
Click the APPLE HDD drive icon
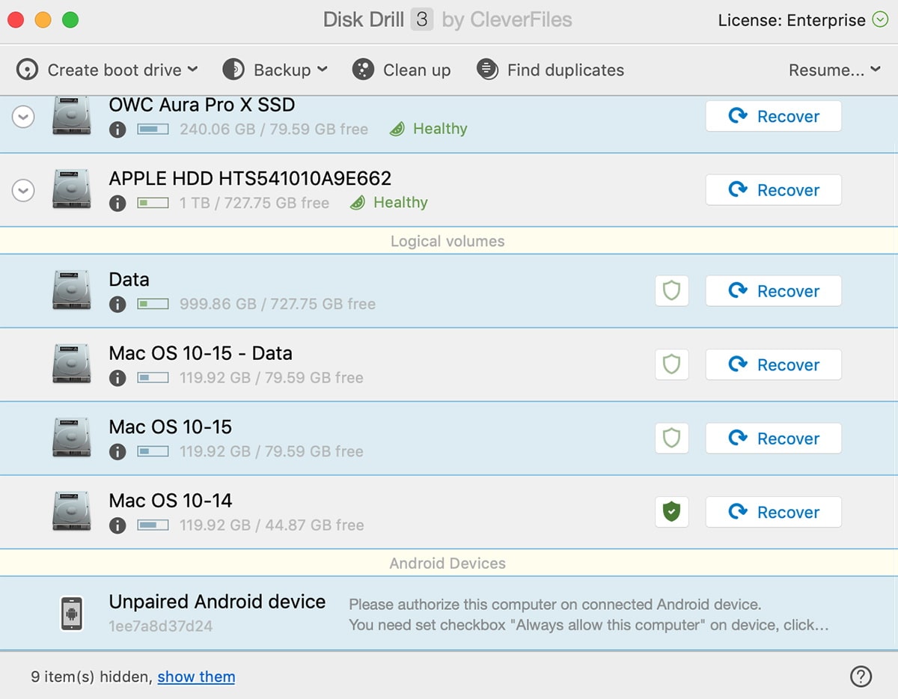[x=72, y=189]
